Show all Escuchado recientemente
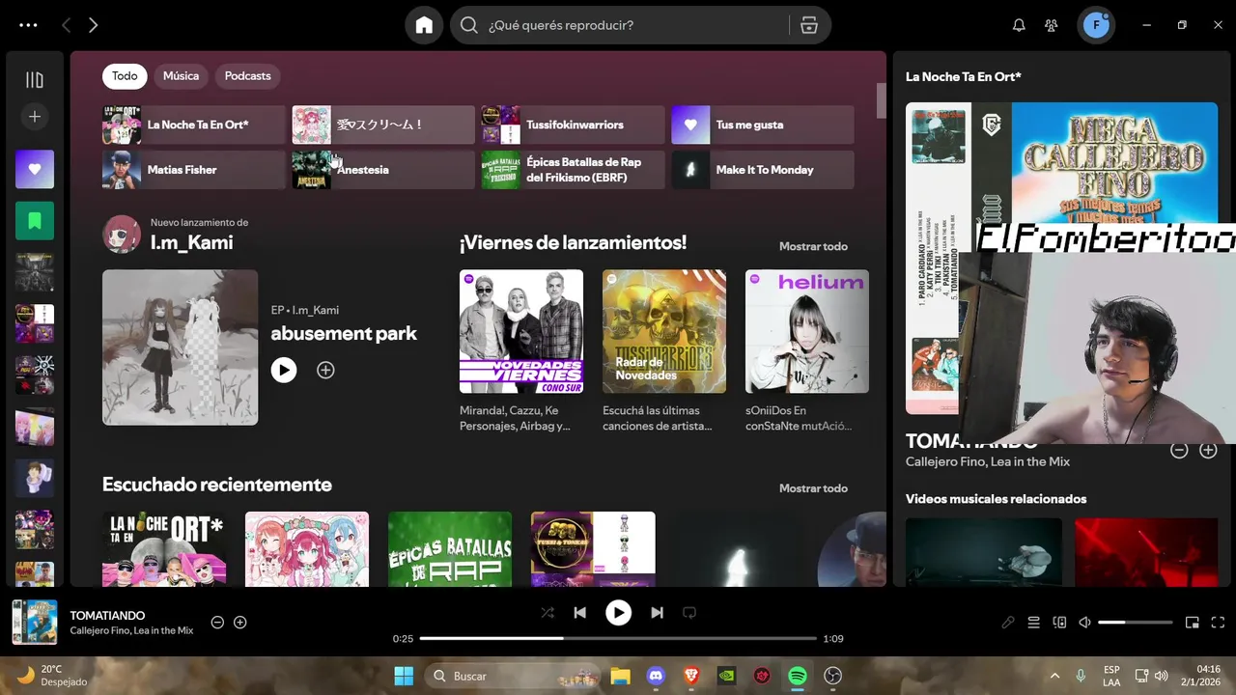This screenshot has height=695, width=1236. [x=813, y=488]
